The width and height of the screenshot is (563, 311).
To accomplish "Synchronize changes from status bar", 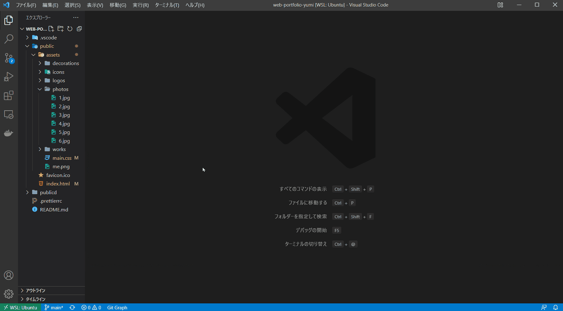I will (x=72, y=308).
